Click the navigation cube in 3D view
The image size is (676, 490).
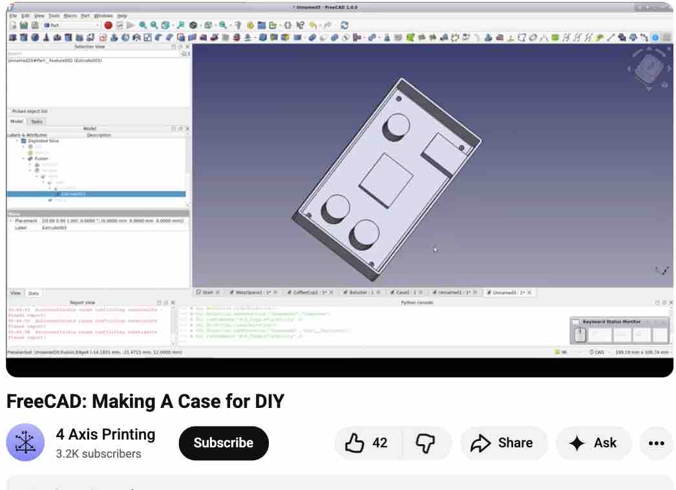650,68
